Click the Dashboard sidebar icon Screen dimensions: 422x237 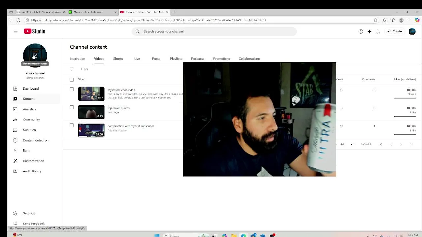[x=15, y=89]
